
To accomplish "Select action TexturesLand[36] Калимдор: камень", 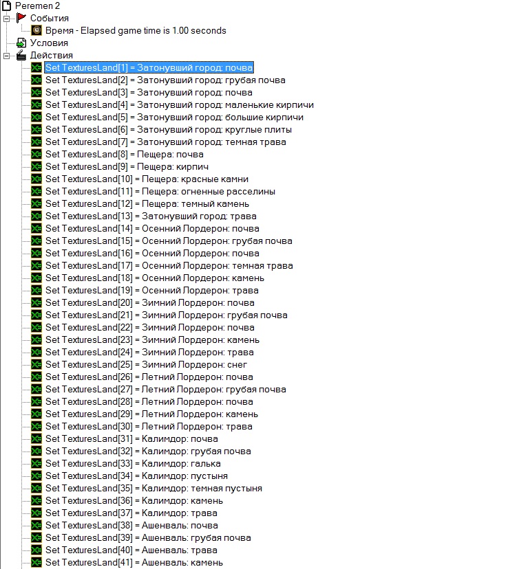I will [134, 501].
